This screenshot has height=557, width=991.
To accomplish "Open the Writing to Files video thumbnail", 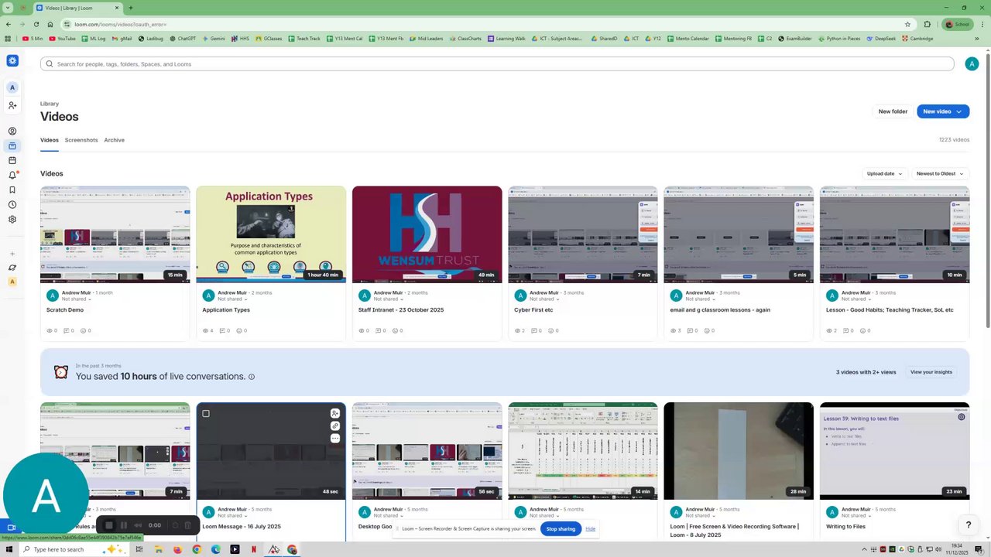I will coord(894,451).
